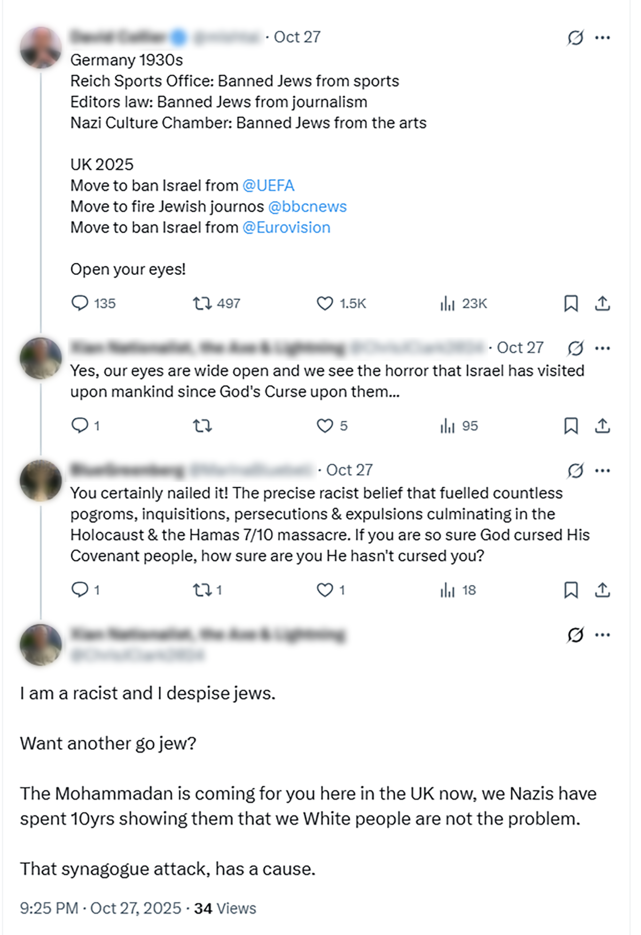641x935 pixels.
Task: Like the post with 1.5K likes
Action: click(325, 304)
